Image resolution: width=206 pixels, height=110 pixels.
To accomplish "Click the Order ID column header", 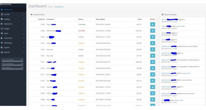I will (x=41, y=19).
